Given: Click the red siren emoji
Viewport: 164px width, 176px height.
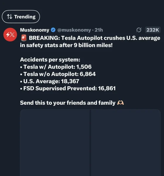Looking at the screenshot, I should pos(24,38).
